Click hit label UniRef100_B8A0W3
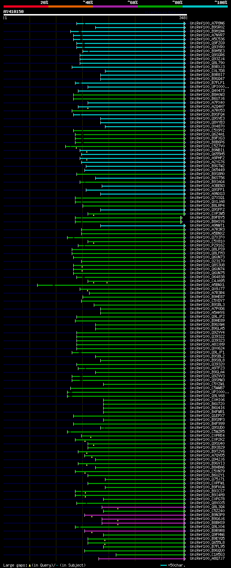Viewport: 231px width, 568px height. point(207,95)
